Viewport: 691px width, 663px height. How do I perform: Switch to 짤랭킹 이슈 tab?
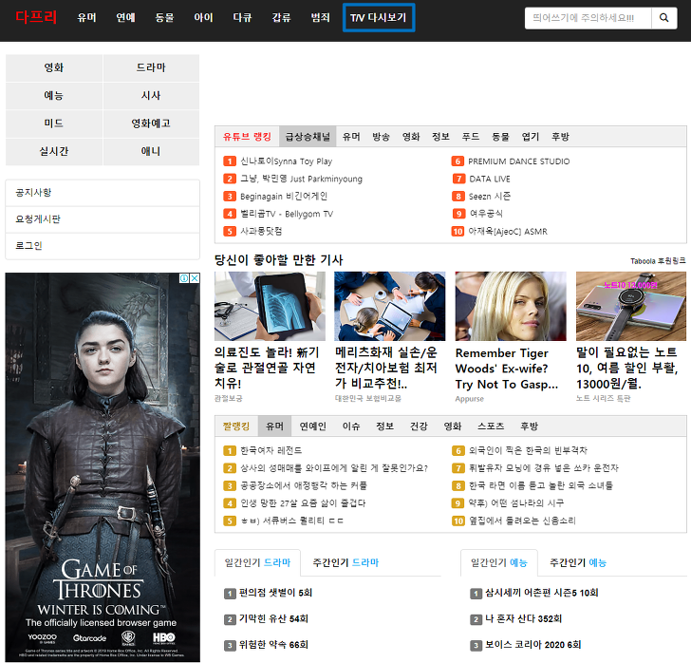(351, 426)
